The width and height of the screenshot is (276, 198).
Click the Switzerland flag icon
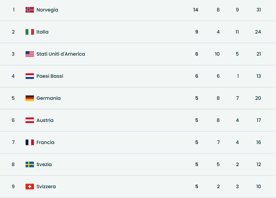(x=30, y=187)
